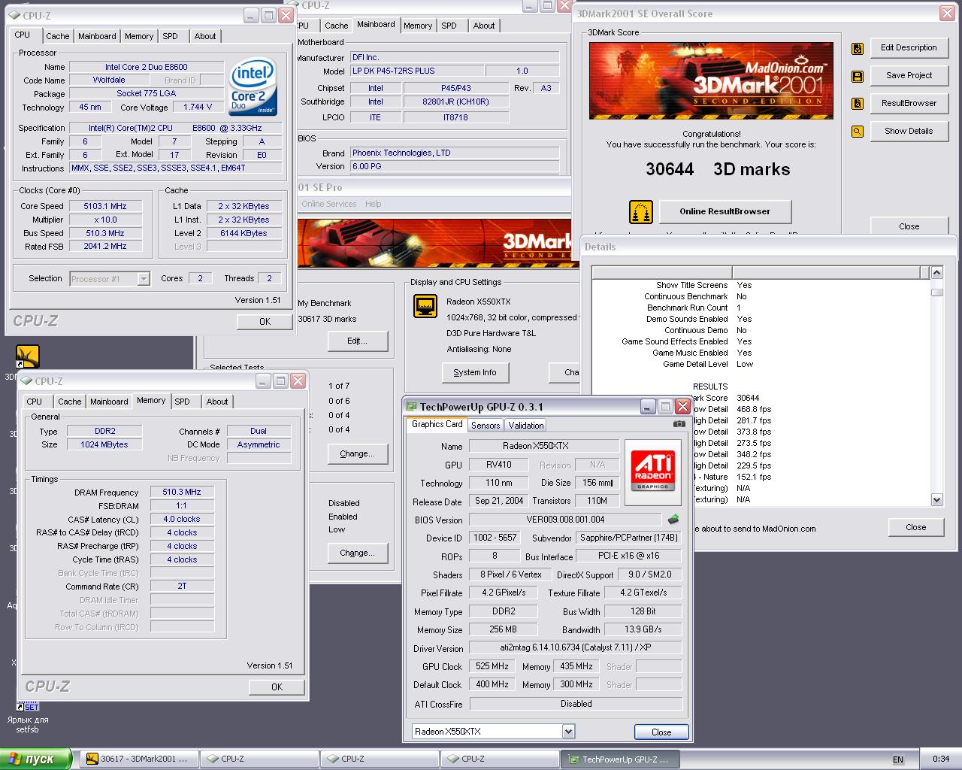Click Close in the GPU-Z window
This screenshot has height=770, width=962.
[661, 732]
